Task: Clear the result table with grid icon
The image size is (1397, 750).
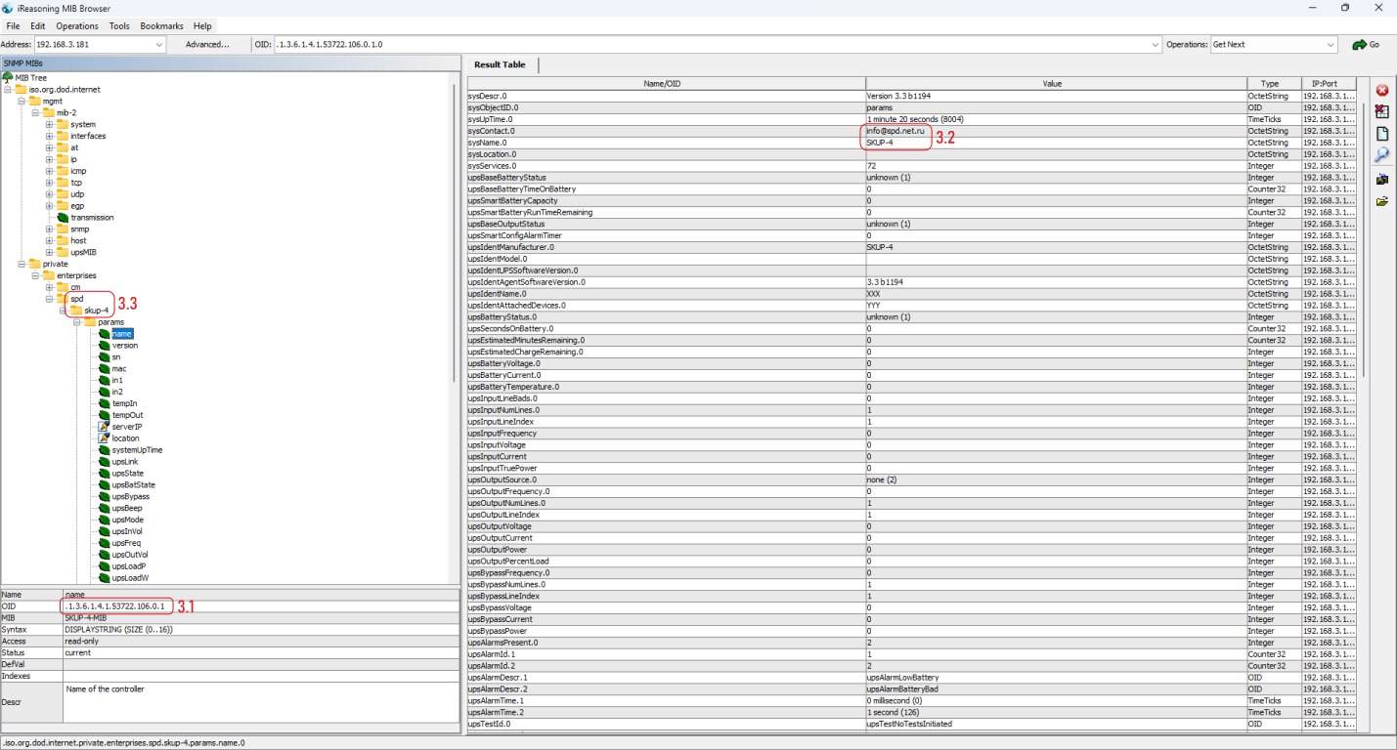Action: (x=1382, y=111)
